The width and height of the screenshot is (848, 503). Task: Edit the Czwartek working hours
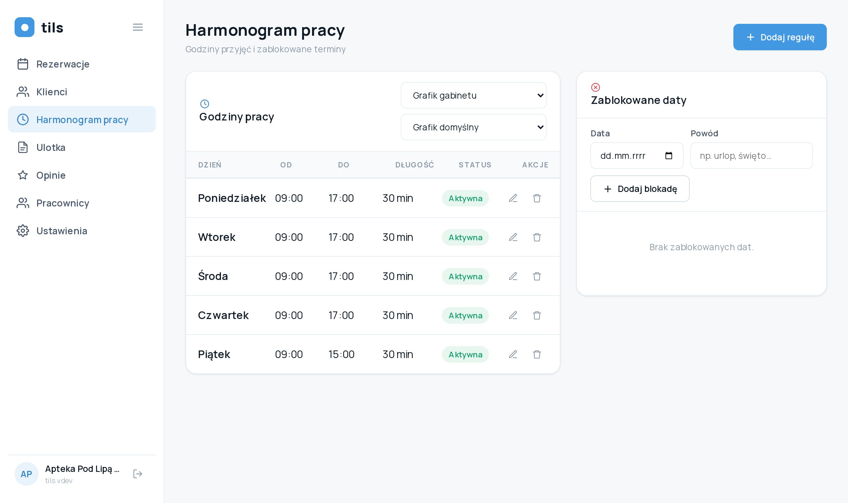(513, 315)
